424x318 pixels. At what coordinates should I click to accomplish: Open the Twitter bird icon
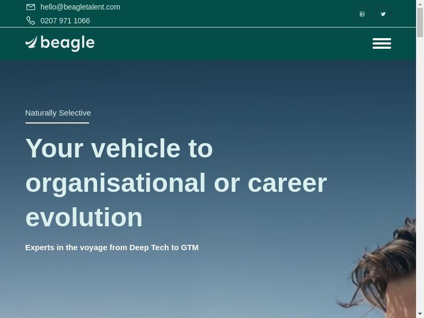click(x=383, y=14)
